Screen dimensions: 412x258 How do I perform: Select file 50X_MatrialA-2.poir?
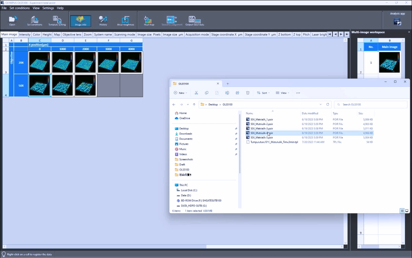coord(262,124)
